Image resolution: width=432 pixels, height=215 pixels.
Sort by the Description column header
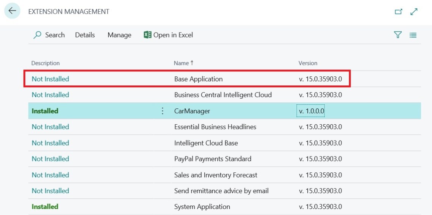point(45,63)
